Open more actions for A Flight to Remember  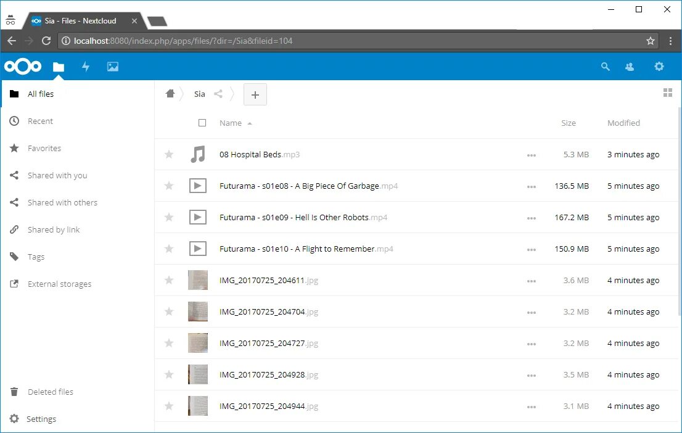531,249
